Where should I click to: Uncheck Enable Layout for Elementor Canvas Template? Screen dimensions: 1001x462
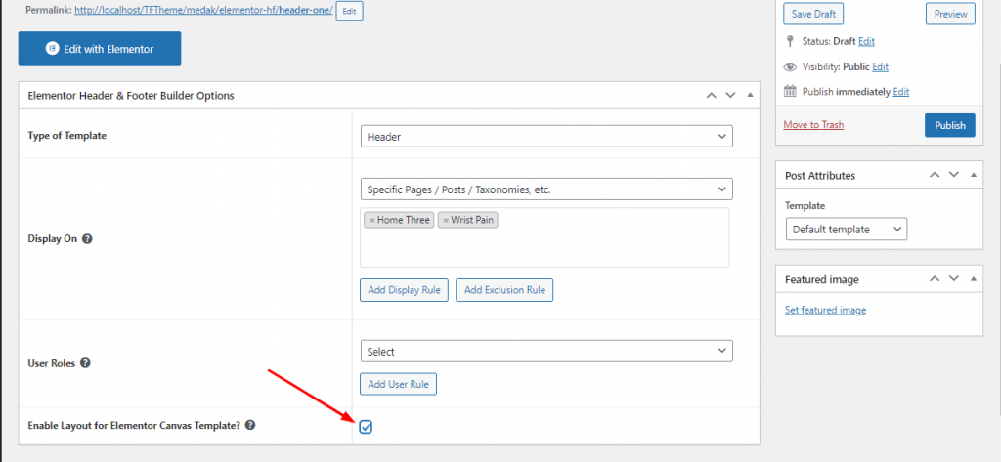(366, 427)
